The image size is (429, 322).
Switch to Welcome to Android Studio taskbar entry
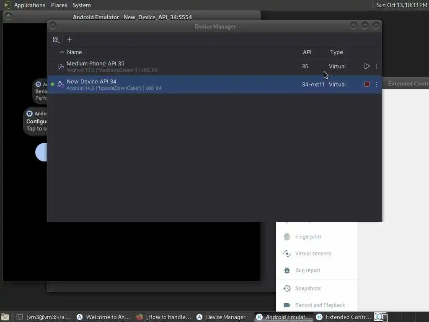click(103, 317)
